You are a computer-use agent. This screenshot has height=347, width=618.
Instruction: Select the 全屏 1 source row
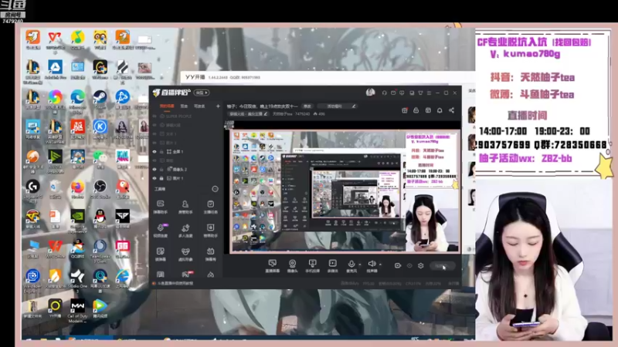186,152
